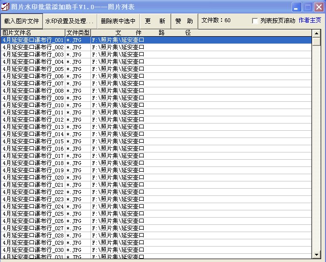326x262 pixels.
Task: Select row 4月延安壶口瀑布行_030
Action: [x=33, y=250]
